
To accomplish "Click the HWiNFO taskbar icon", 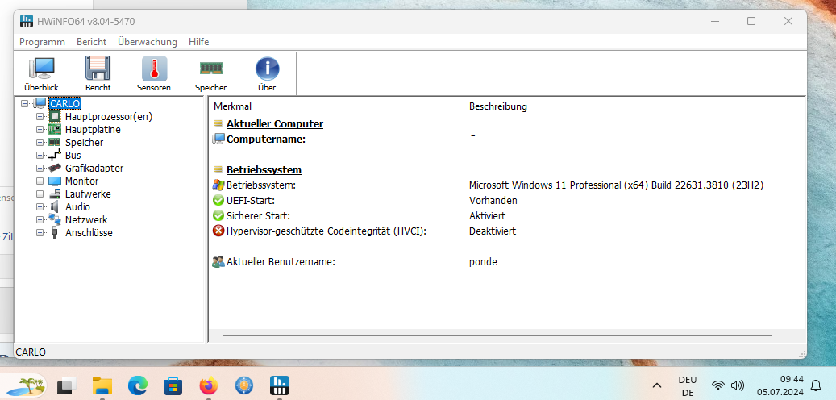I will [x=280, y=385].
